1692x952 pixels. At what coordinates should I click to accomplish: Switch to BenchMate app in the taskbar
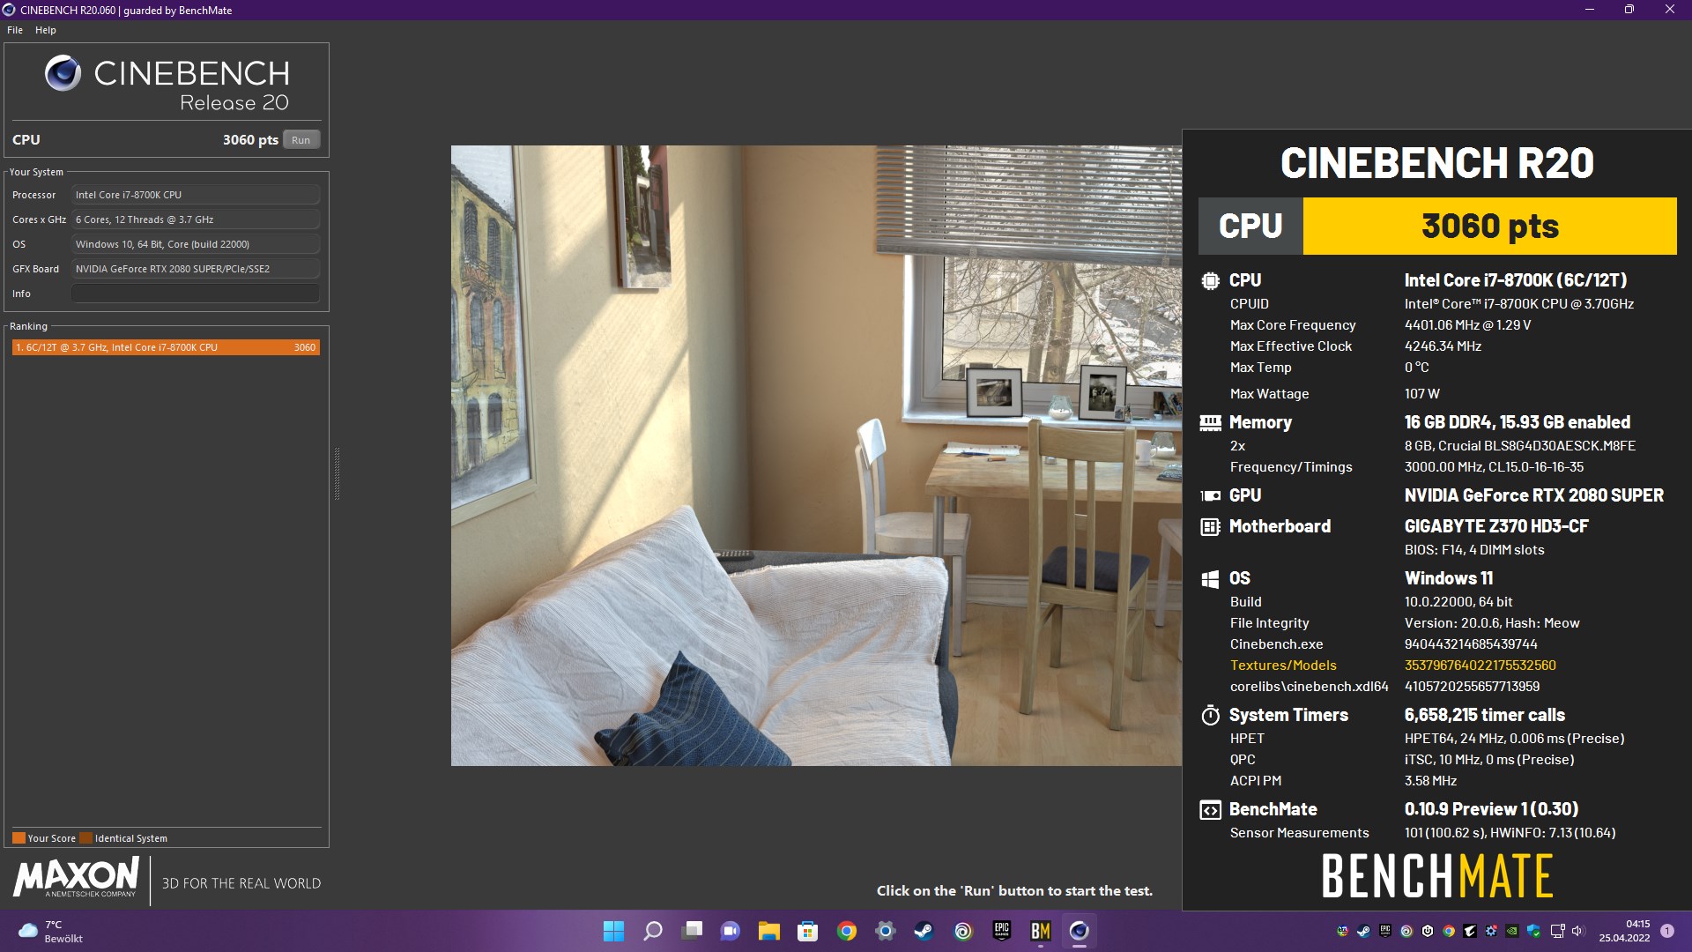point(1041,931)
